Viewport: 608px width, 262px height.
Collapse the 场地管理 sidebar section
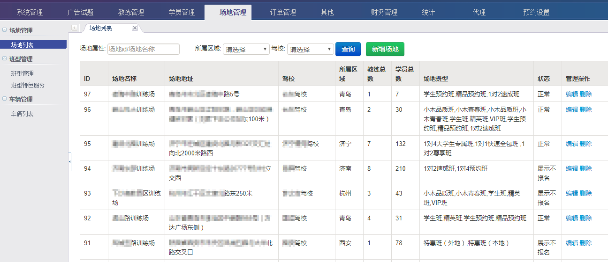click(x=5, y=30)
